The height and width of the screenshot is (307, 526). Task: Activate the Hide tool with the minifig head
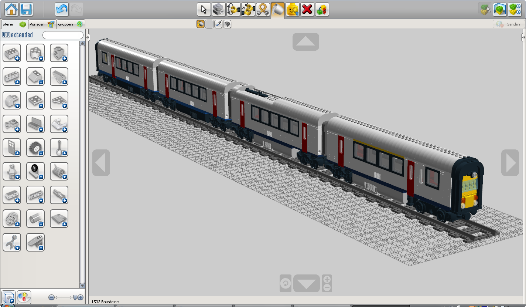(x=292, y=10)
